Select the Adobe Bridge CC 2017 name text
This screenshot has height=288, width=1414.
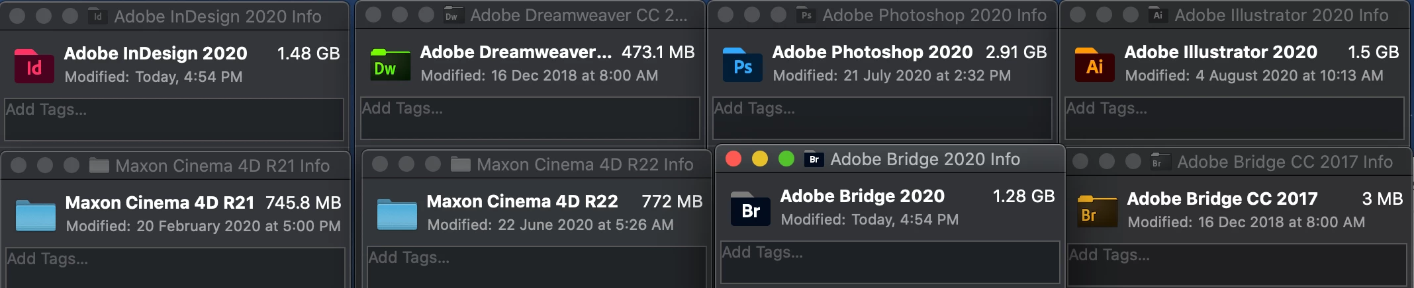pos(1222,199)
